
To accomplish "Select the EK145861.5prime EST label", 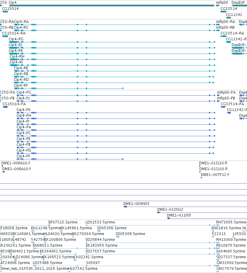I will (x=76, y=228).
